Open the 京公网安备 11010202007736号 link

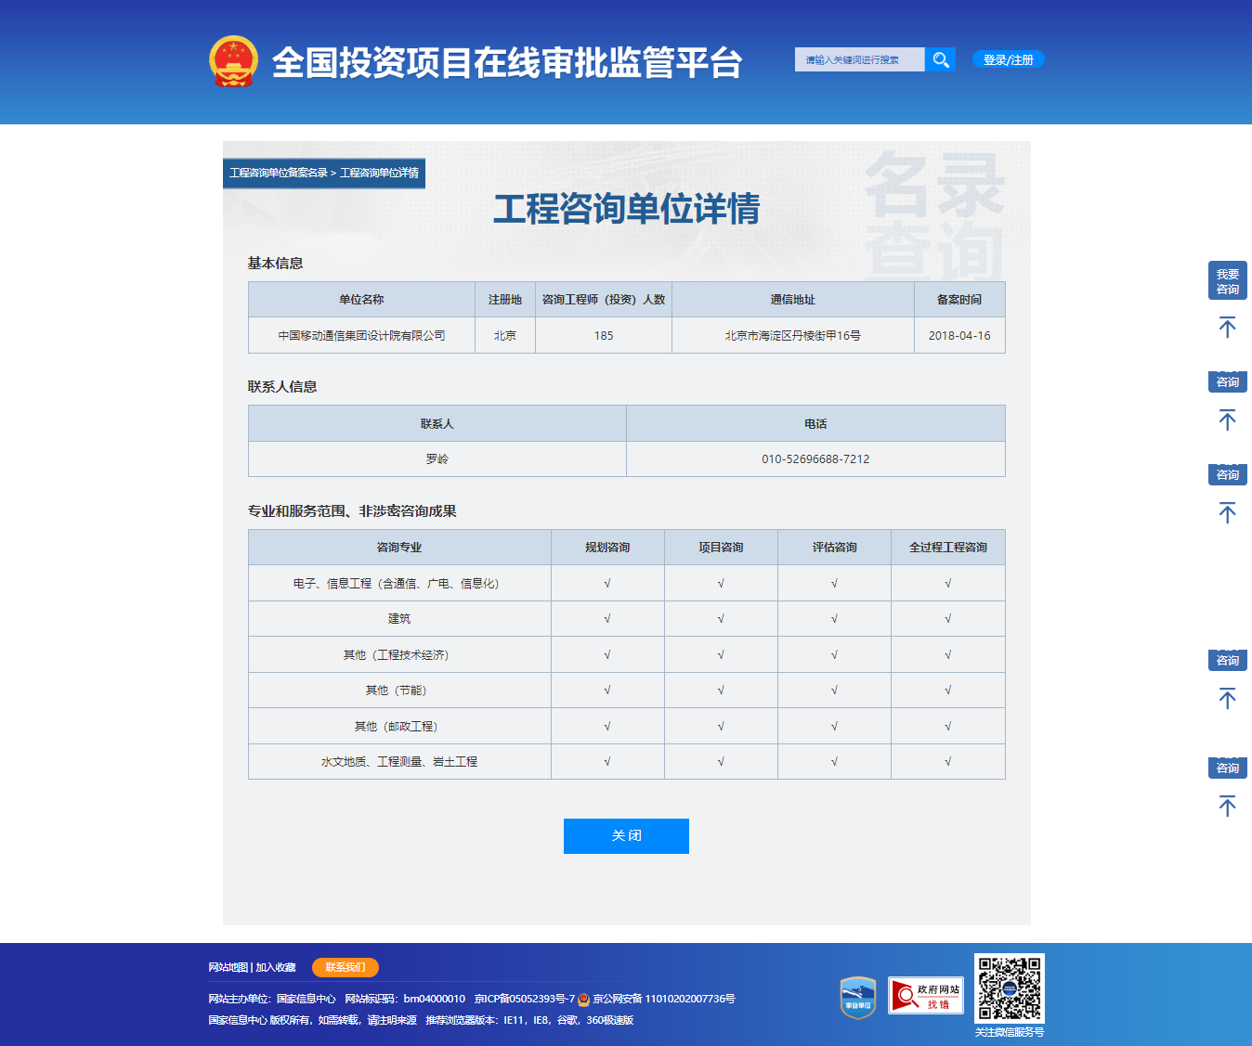click(x=661, y=1000)
